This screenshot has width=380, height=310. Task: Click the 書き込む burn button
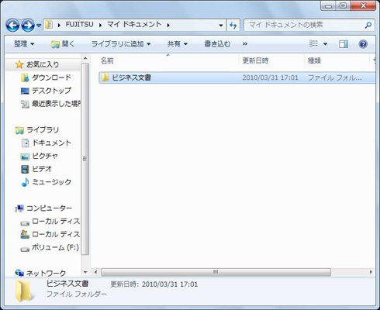(217, 44)
